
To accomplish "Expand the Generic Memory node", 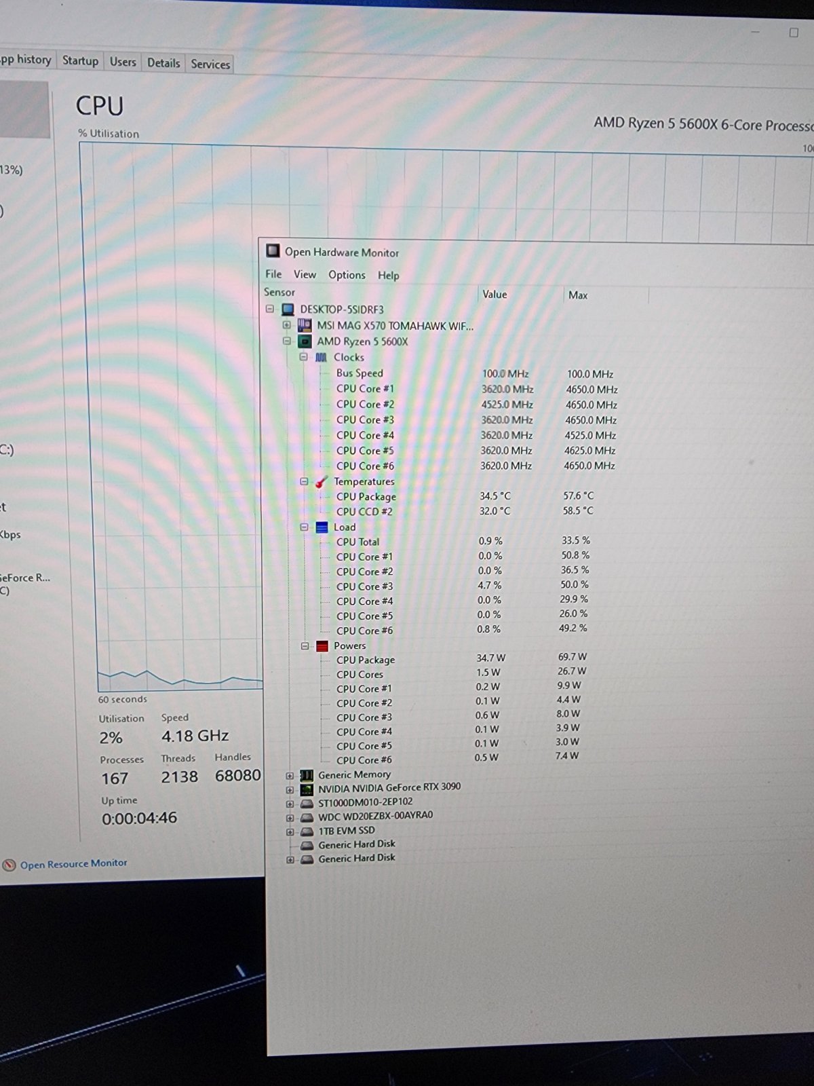I will [290, 776].
